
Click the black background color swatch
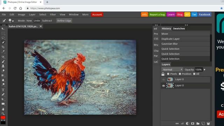[x=3, y=122]
